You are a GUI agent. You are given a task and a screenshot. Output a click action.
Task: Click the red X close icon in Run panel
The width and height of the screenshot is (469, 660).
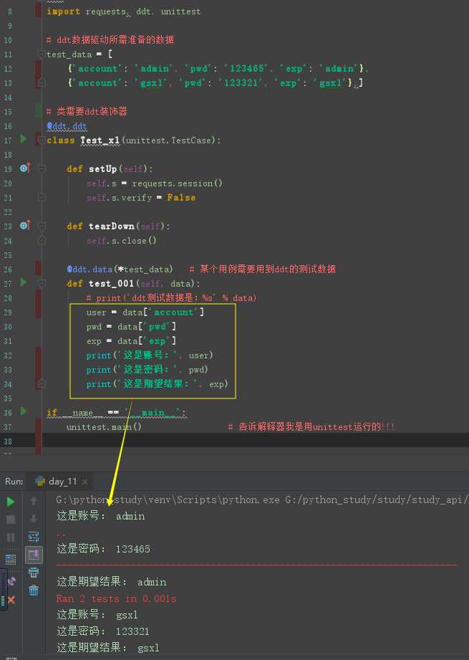click(x=11, y=600)
